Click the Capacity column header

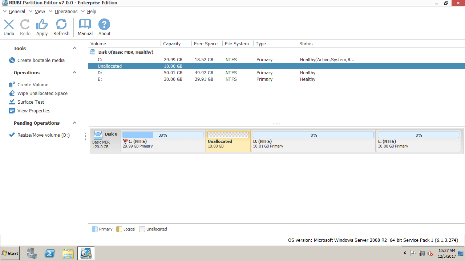[x=176, y=43]
